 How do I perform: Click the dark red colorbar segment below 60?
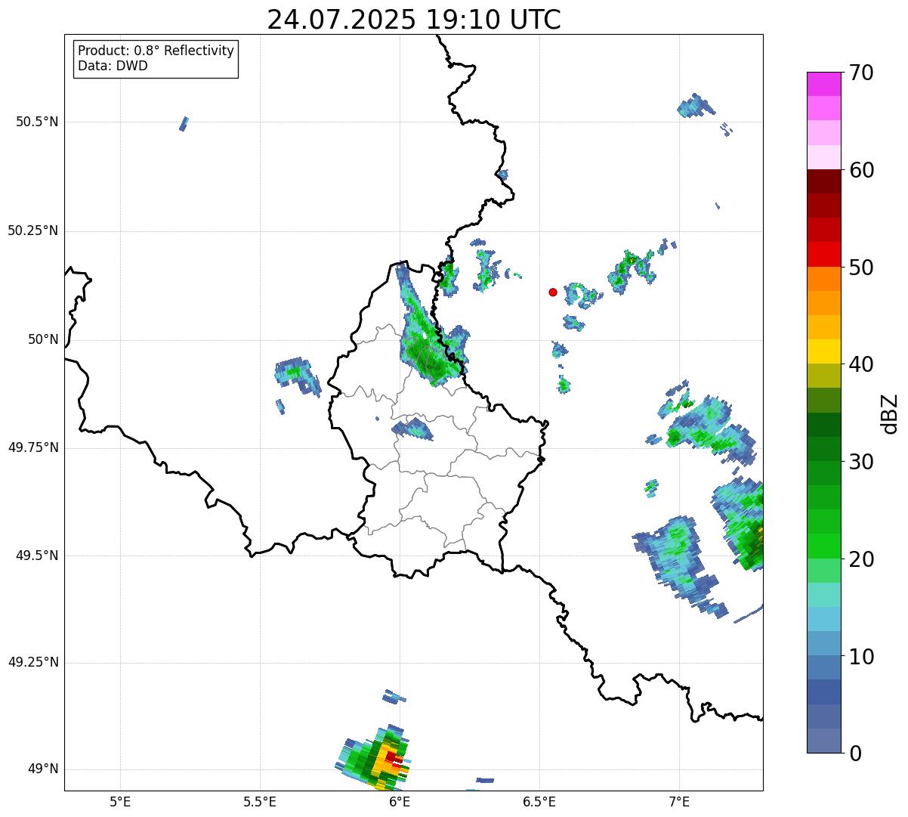pos(823,181)
